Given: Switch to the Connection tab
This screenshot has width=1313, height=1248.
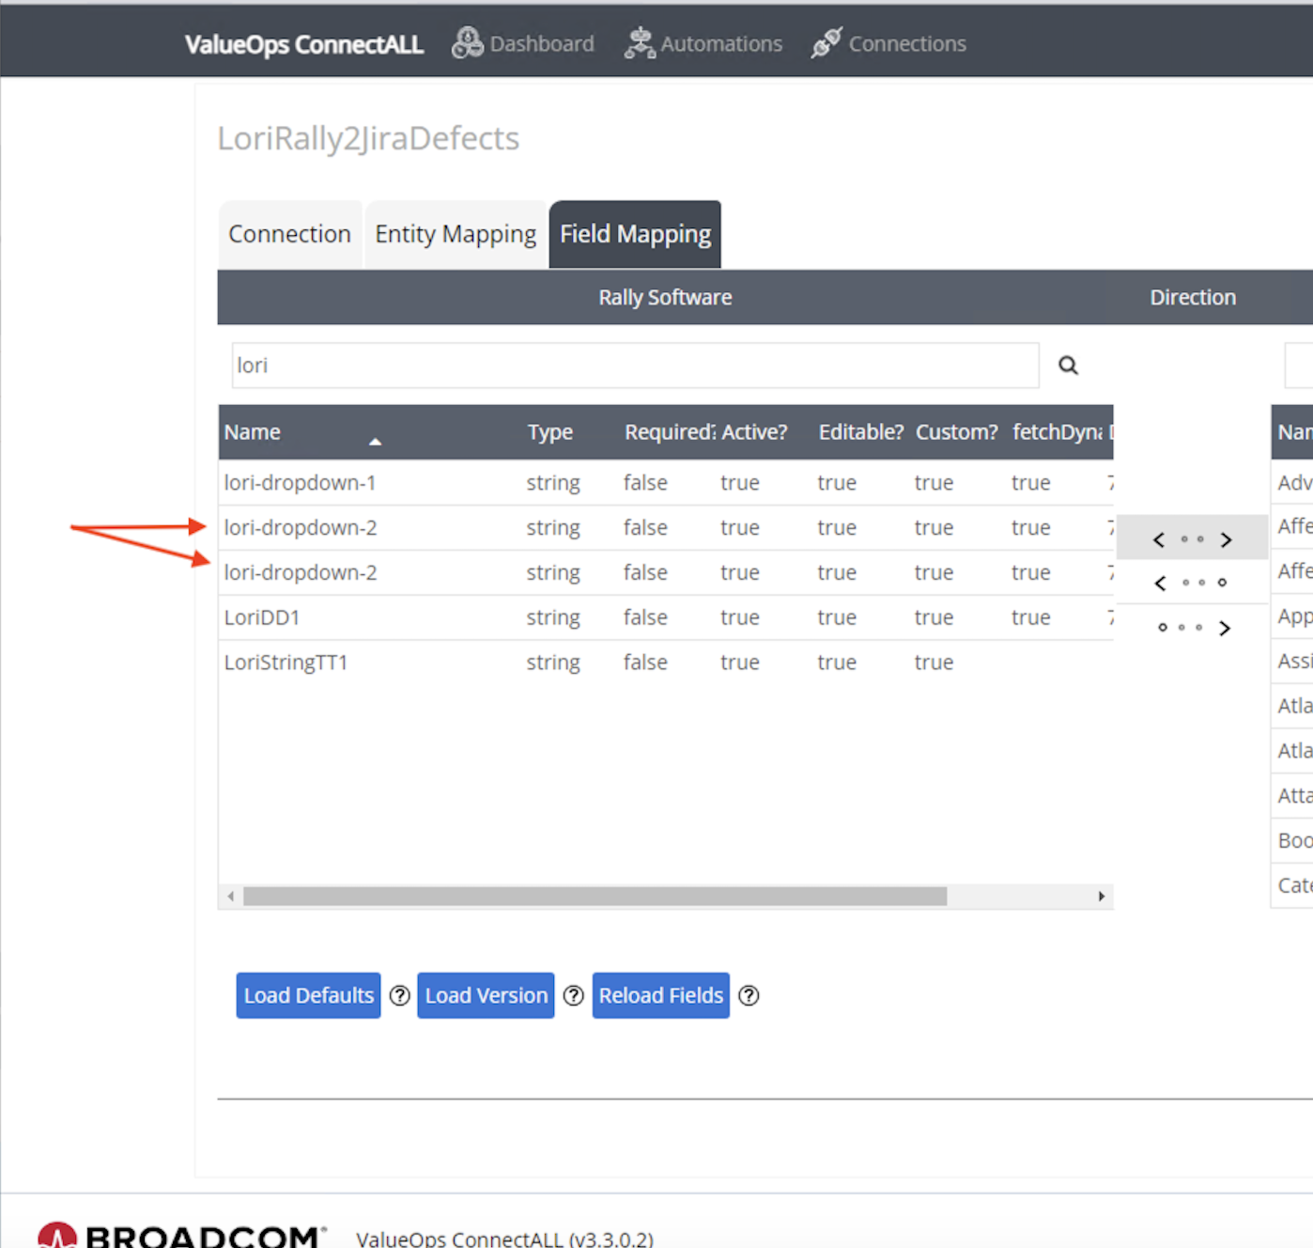Looking at the screenshot, I should (x=289, y=234).
